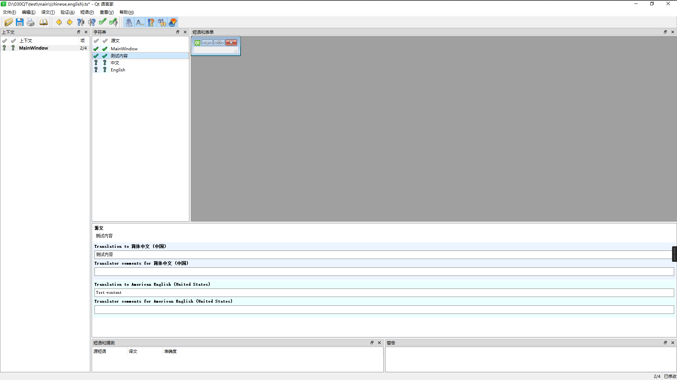Expand the 短语和表单 panel
677x380 pixels.
pos(665,32)
